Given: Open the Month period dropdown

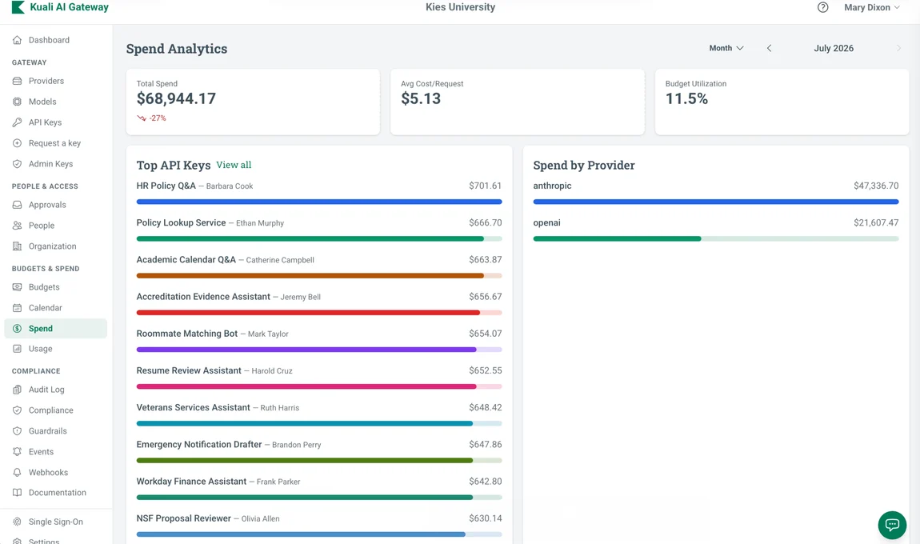Looking at the screenshot, I should pos(726,48).
